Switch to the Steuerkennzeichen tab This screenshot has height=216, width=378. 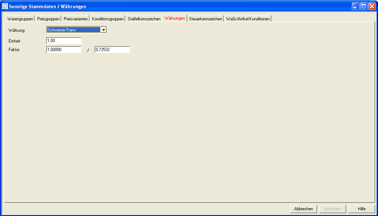pos(205,19)
